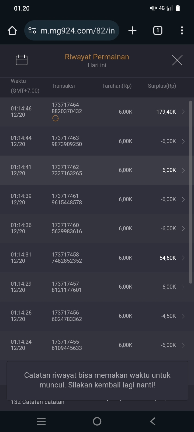Click the refresh icon under transaction 173717464

tap(56, 118)
